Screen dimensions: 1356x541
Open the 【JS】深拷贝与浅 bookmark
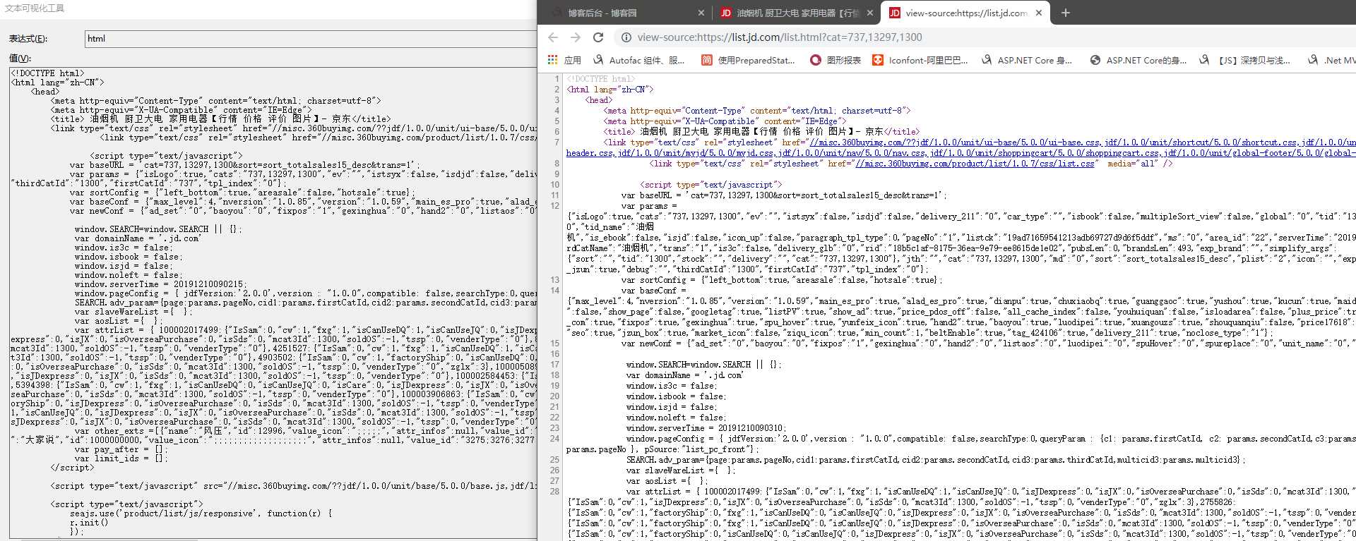[1245, 61]
